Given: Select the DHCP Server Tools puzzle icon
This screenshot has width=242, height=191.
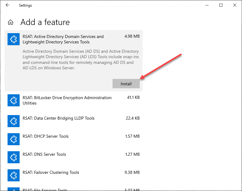Looking at the screenshot, I should [13, 139].
